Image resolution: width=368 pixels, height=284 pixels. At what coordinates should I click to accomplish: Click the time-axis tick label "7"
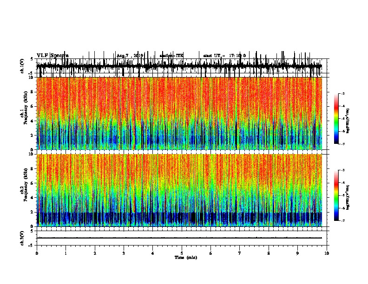point(240,253)
